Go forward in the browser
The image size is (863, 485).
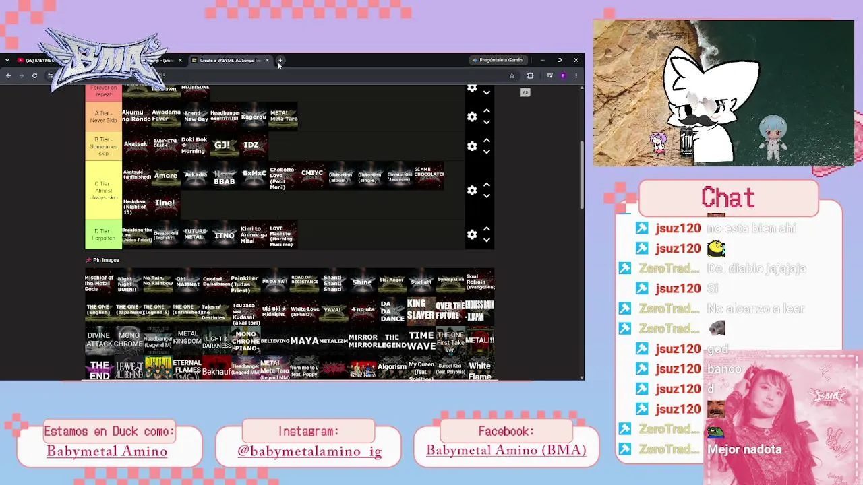tap(21, 75)
